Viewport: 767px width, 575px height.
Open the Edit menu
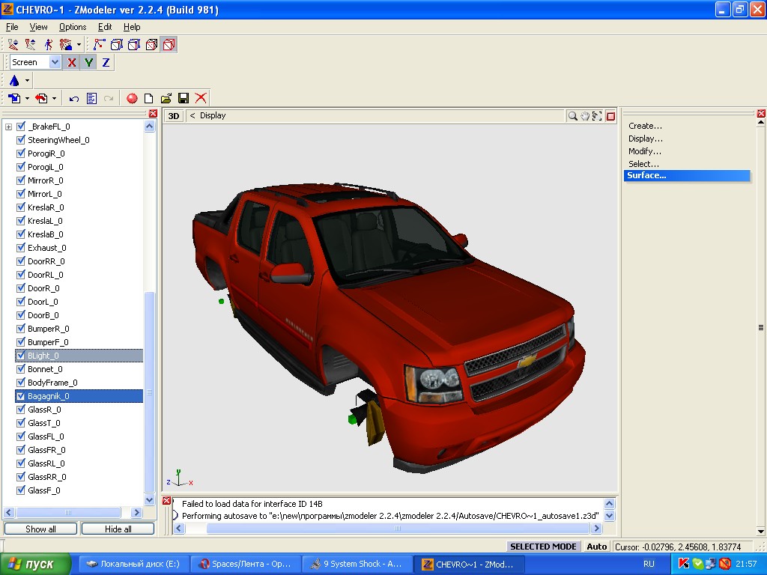105,27
